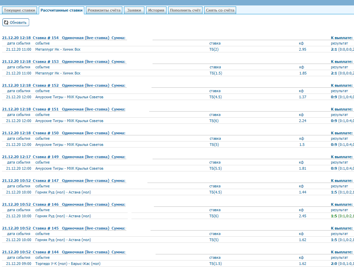Go to the Заявки tab
The width and height of the screenshot is (354, 269).
(x=134, y=10)
